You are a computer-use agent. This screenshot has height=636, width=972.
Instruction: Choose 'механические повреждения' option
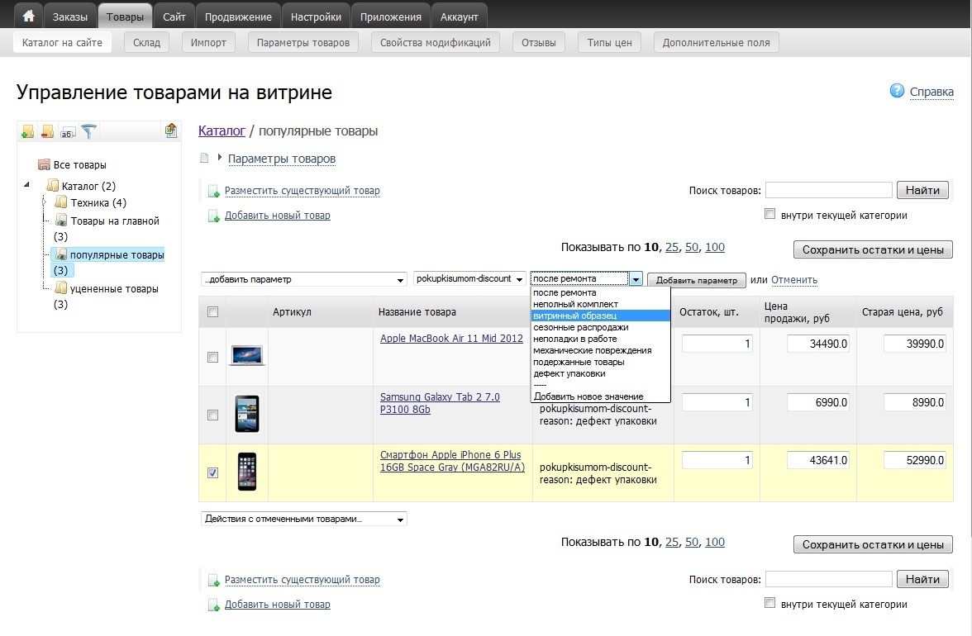600,350
